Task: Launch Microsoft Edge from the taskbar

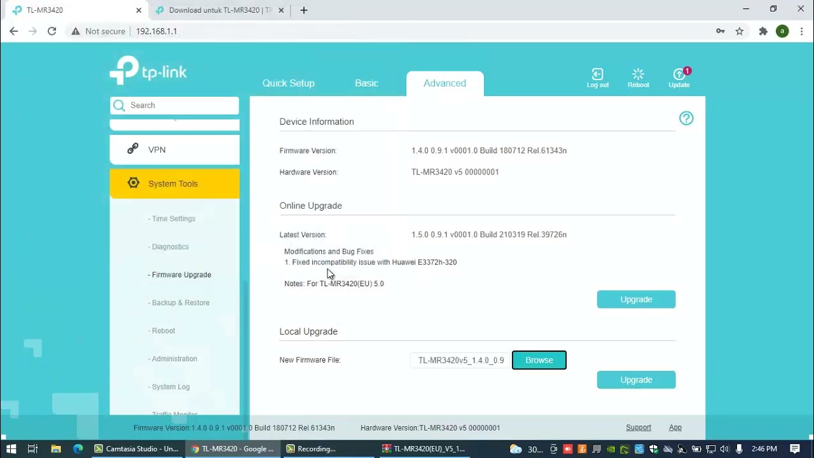Action: (x=78, y=448)
